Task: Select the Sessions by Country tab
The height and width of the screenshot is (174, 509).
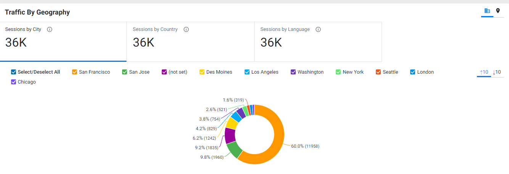Action: point(190,42)
